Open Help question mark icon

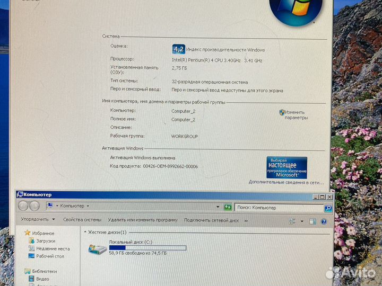tap(324, 221)
